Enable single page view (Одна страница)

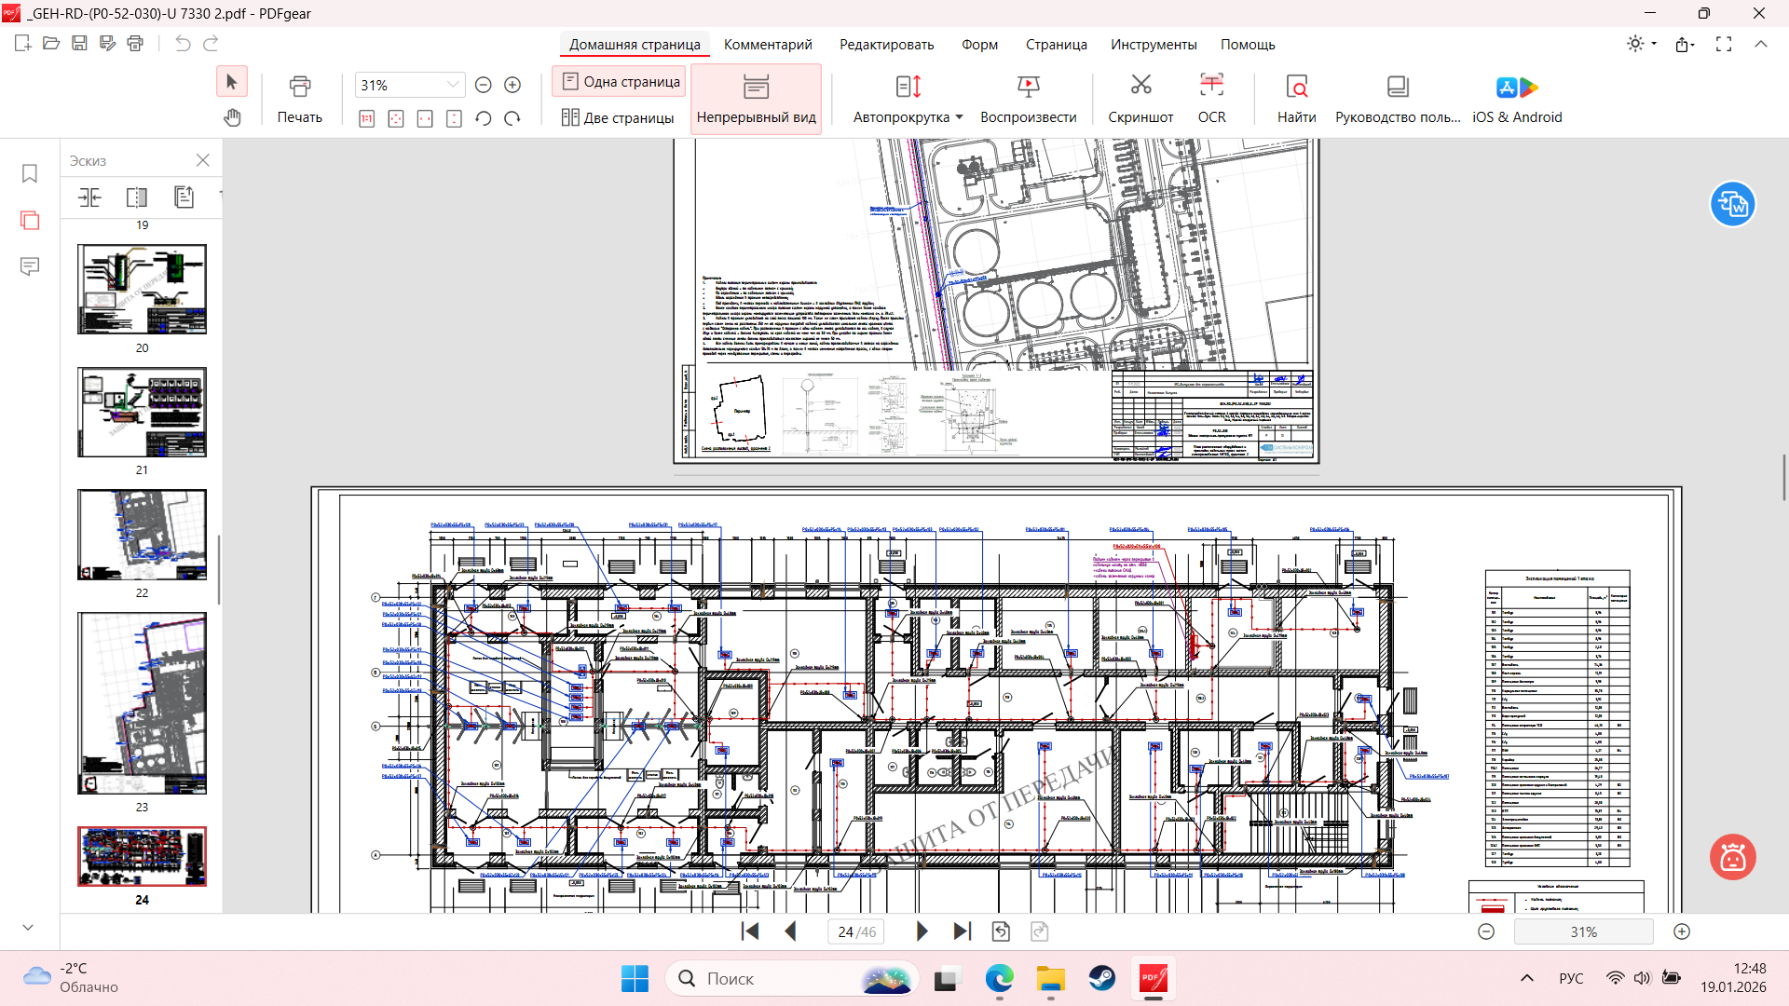point(620,82)
